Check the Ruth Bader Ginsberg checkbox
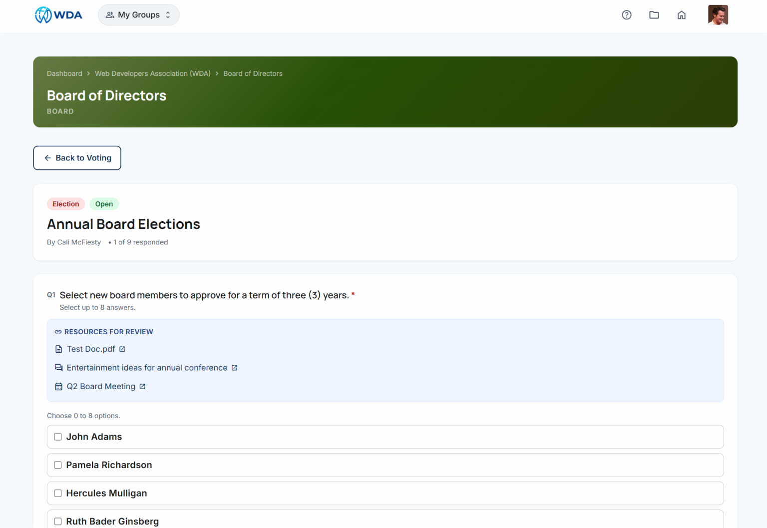767x528 pixels. 58,522
